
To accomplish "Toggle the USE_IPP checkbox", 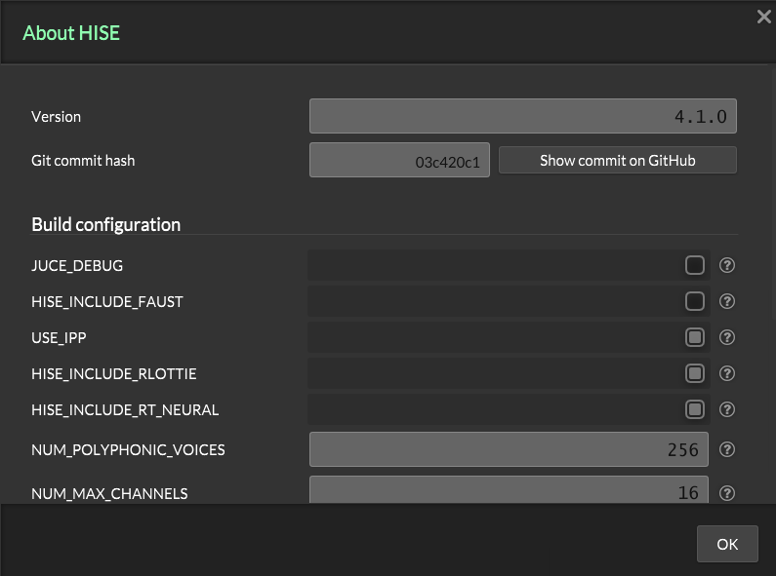I will 694,337.
